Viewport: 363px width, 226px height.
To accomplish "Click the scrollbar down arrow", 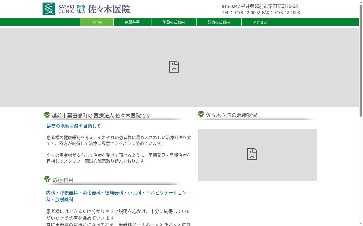I will pyautogui.click(x=361, y=224).
